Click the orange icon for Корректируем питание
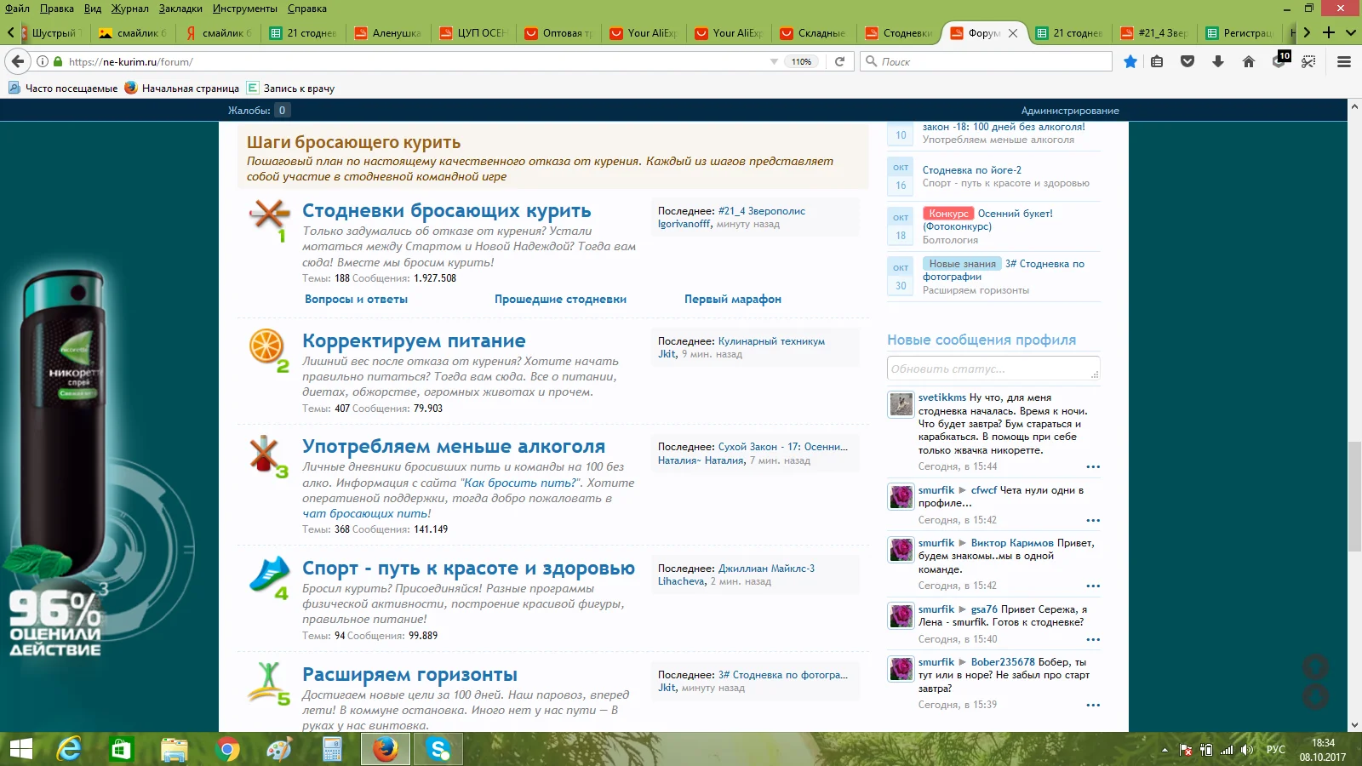The height and width of the screenshot is (766, 1362). click(266, 346)
